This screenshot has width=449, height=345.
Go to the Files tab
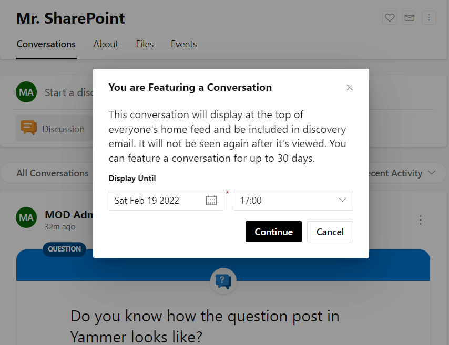click(x=145, y=44)
